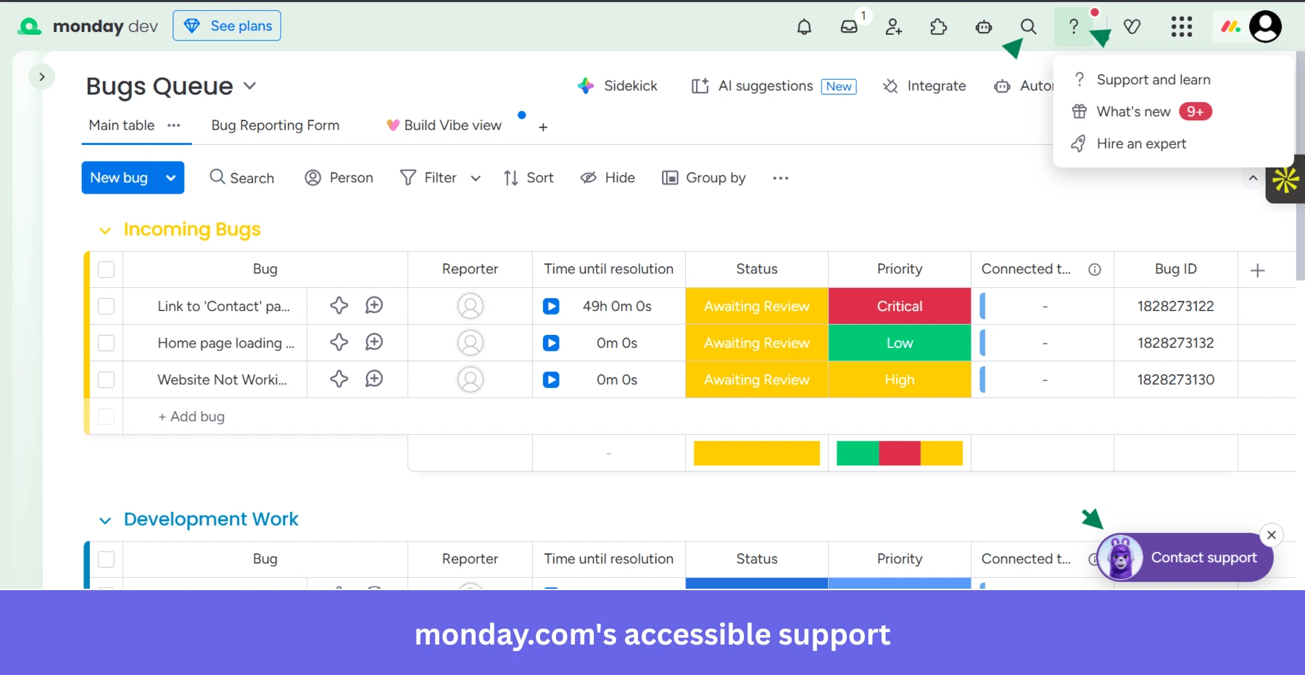This screenshot has height=675, width=1305.
Task: Toggle Hide columns option
Action: [608, 178]
